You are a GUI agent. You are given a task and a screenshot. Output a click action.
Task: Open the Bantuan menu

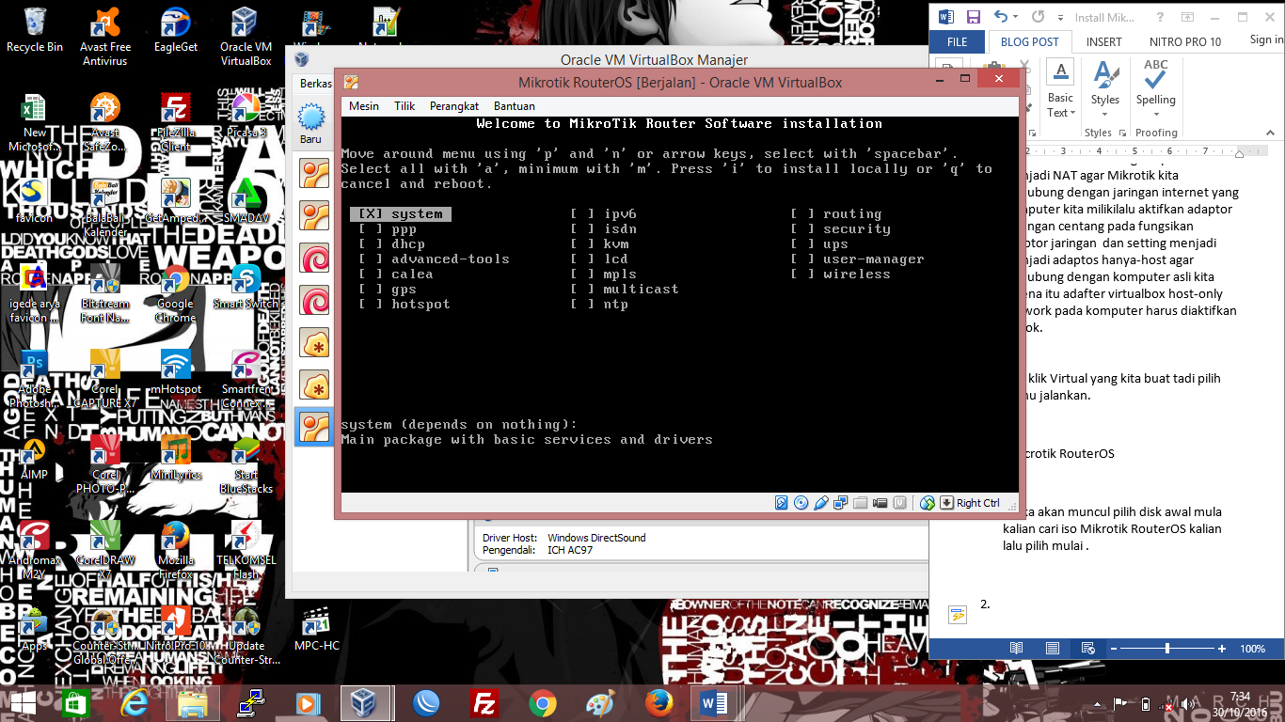pyautogui.click(x=515, y=106)
